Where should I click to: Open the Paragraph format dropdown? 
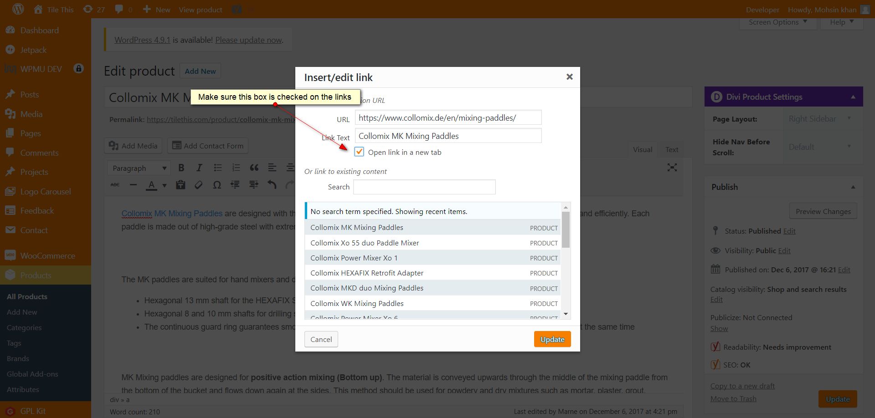click(139, 168)
